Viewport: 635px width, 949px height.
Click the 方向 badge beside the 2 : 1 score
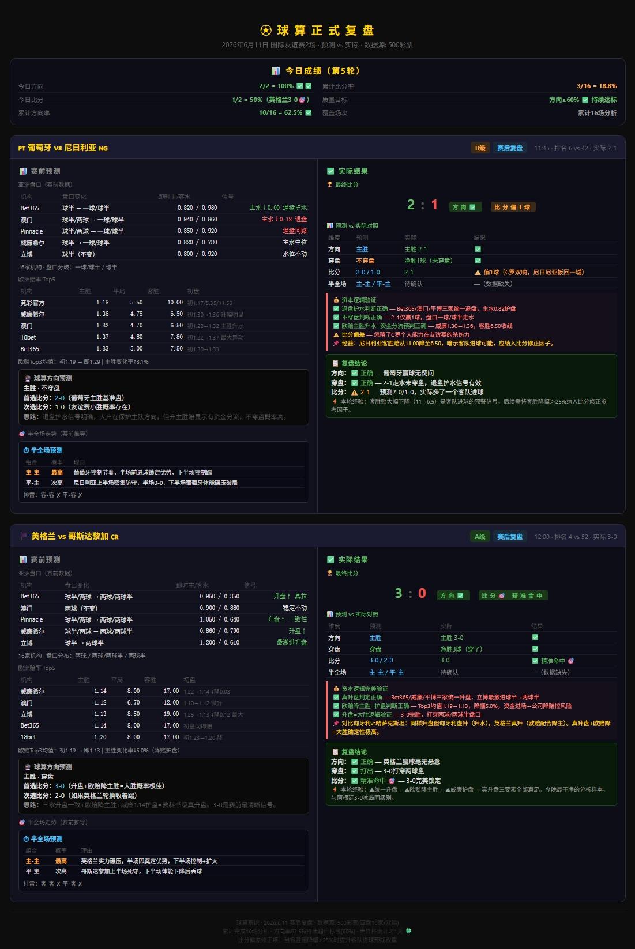(x=464, y=207)
